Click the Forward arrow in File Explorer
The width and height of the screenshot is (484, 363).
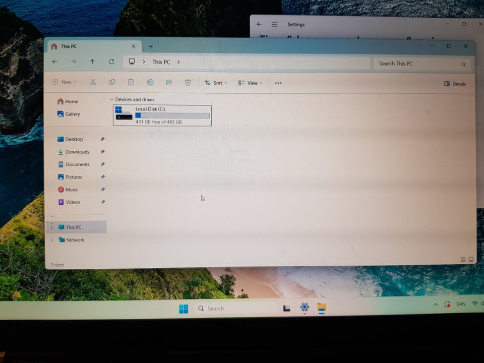click(74, 62)
